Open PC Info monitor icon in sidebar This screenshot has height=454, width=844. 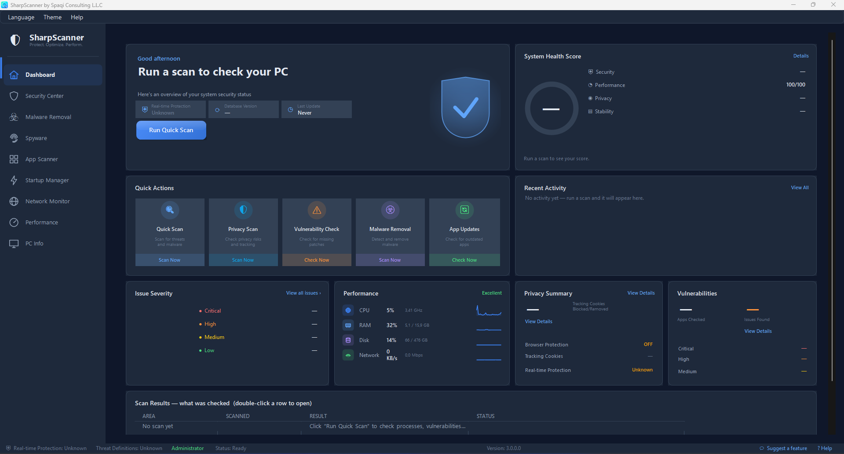[14, 243]
